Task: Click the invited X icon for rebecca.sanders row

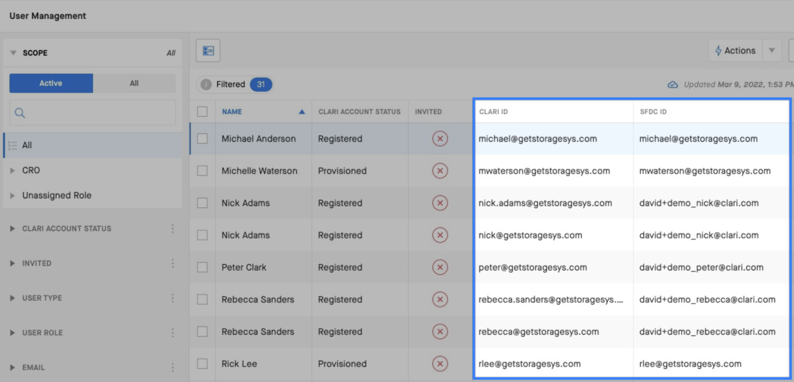Action: point(440,299)
